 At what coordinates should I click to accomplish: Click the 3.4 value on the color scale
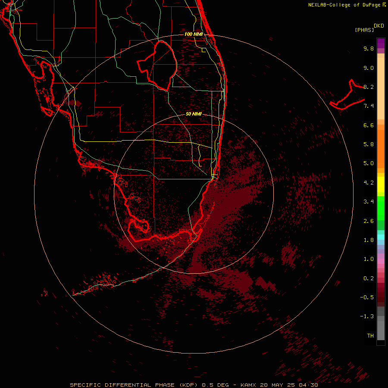click(369, 202)
